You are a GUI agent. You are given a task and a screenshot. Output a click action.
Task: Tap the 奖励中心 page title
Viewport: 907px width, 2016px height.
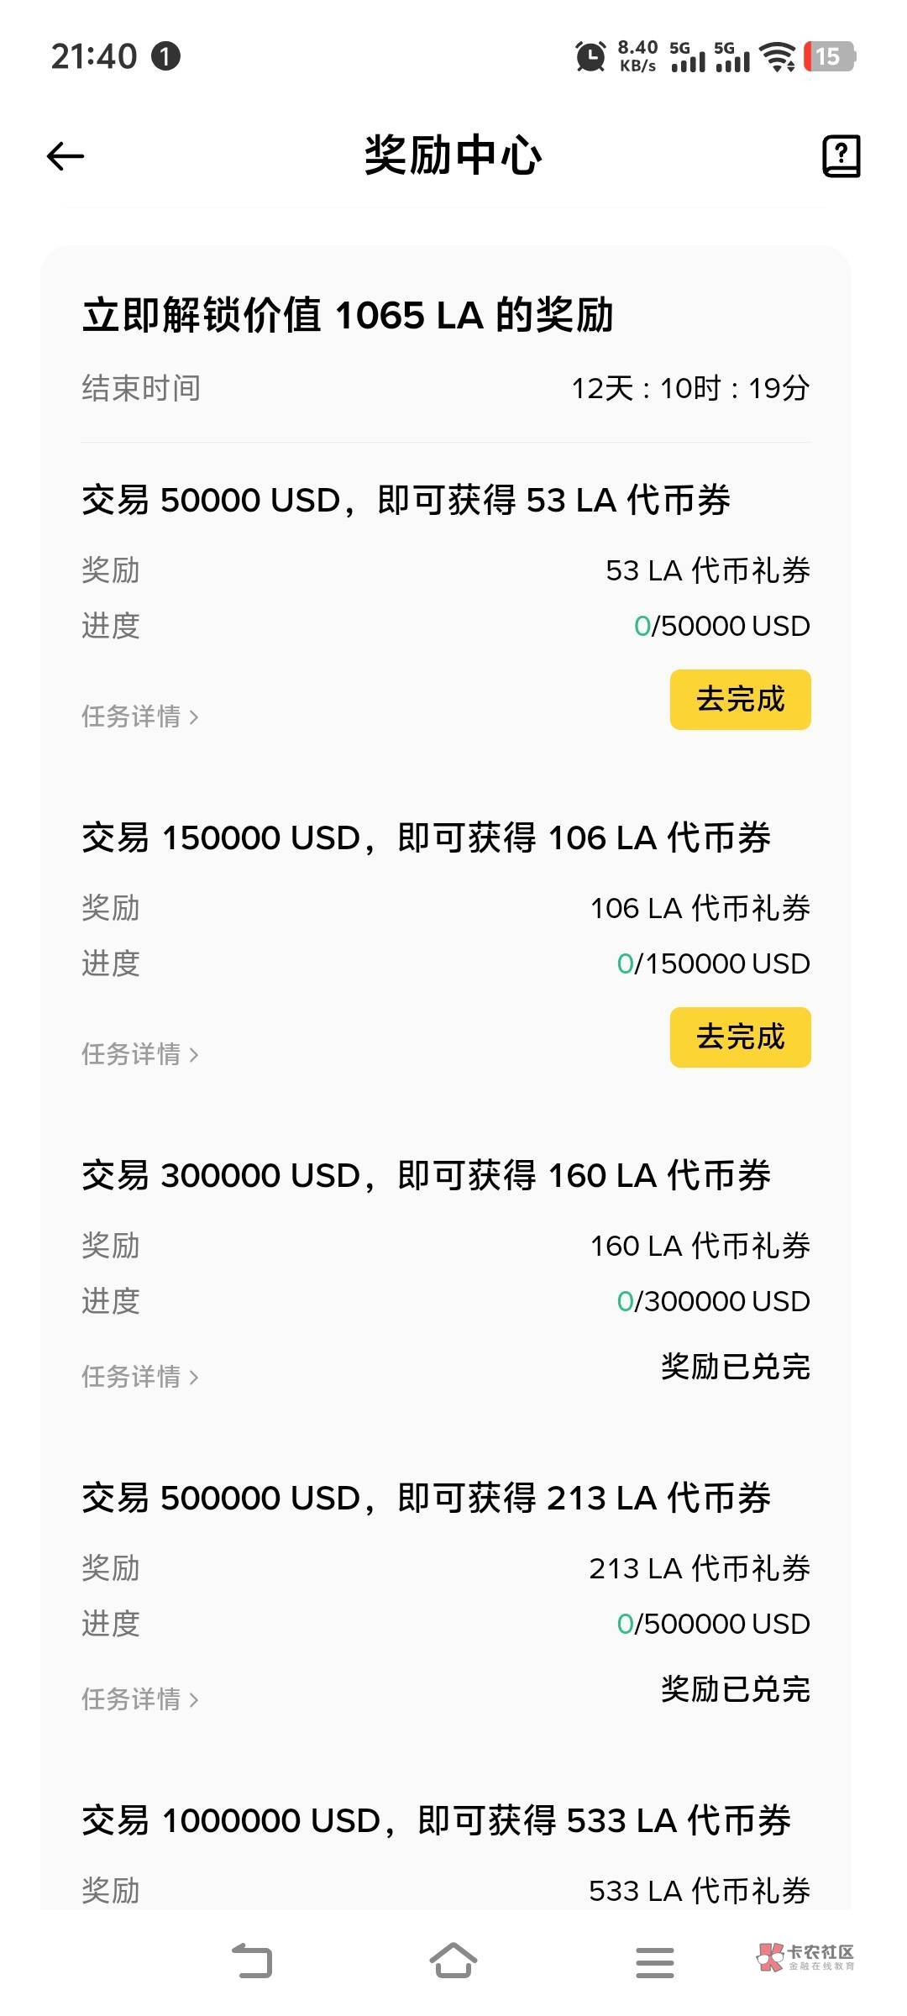click(x=453, y=156)
